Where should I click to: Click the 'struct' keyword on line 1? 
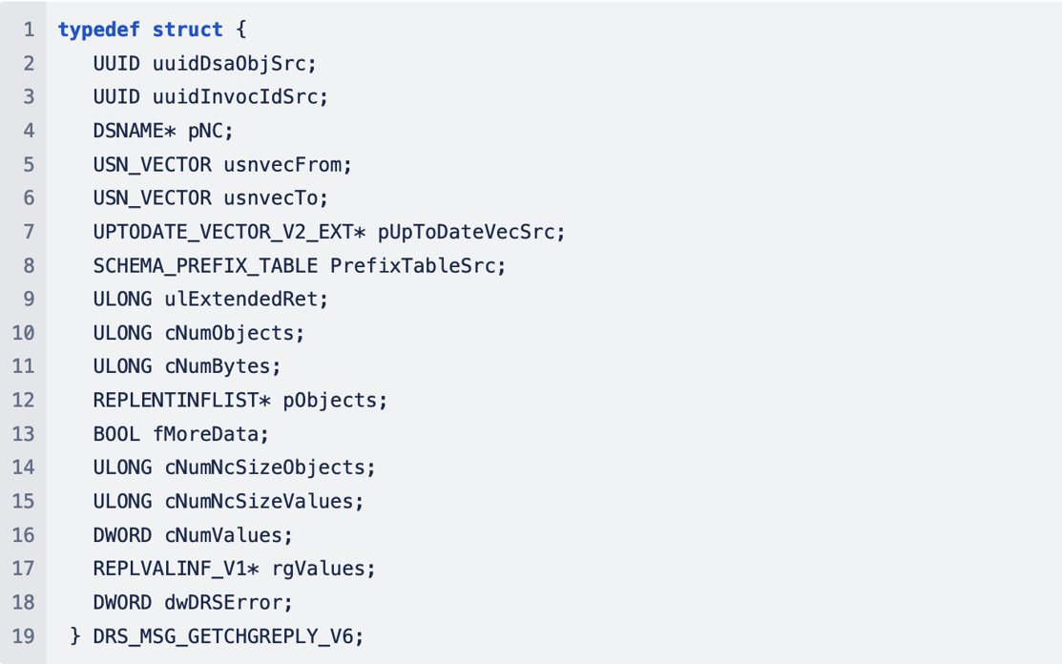(x=188, y=30)
